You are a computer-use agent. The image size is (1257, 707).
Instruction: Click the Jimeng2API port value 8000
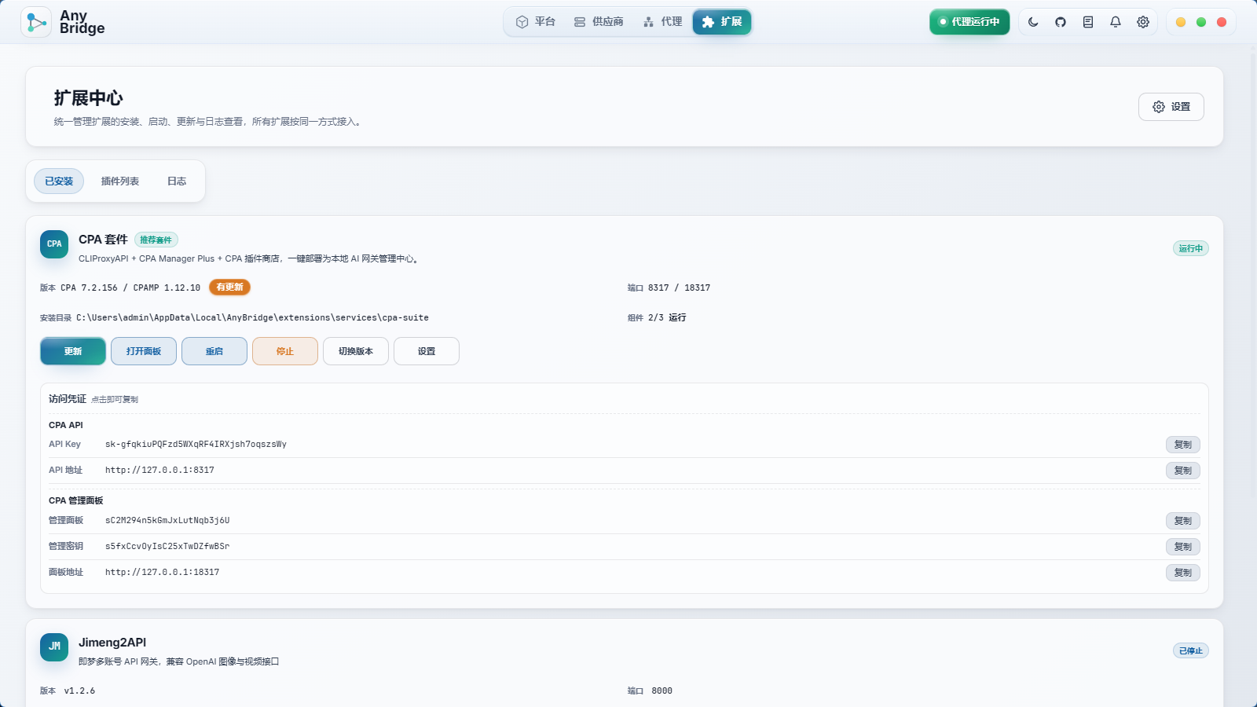(x=661, y=691)
